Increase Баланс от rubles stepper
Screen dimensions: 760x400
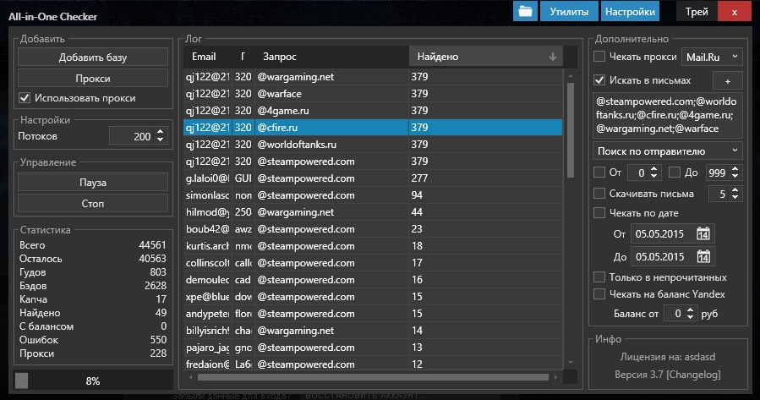click(x=691, y=310)
